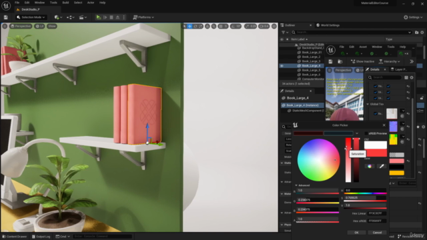Open the Lit view mode dropdown
Viewport: 427px width, 240px height.
[40, 26]
